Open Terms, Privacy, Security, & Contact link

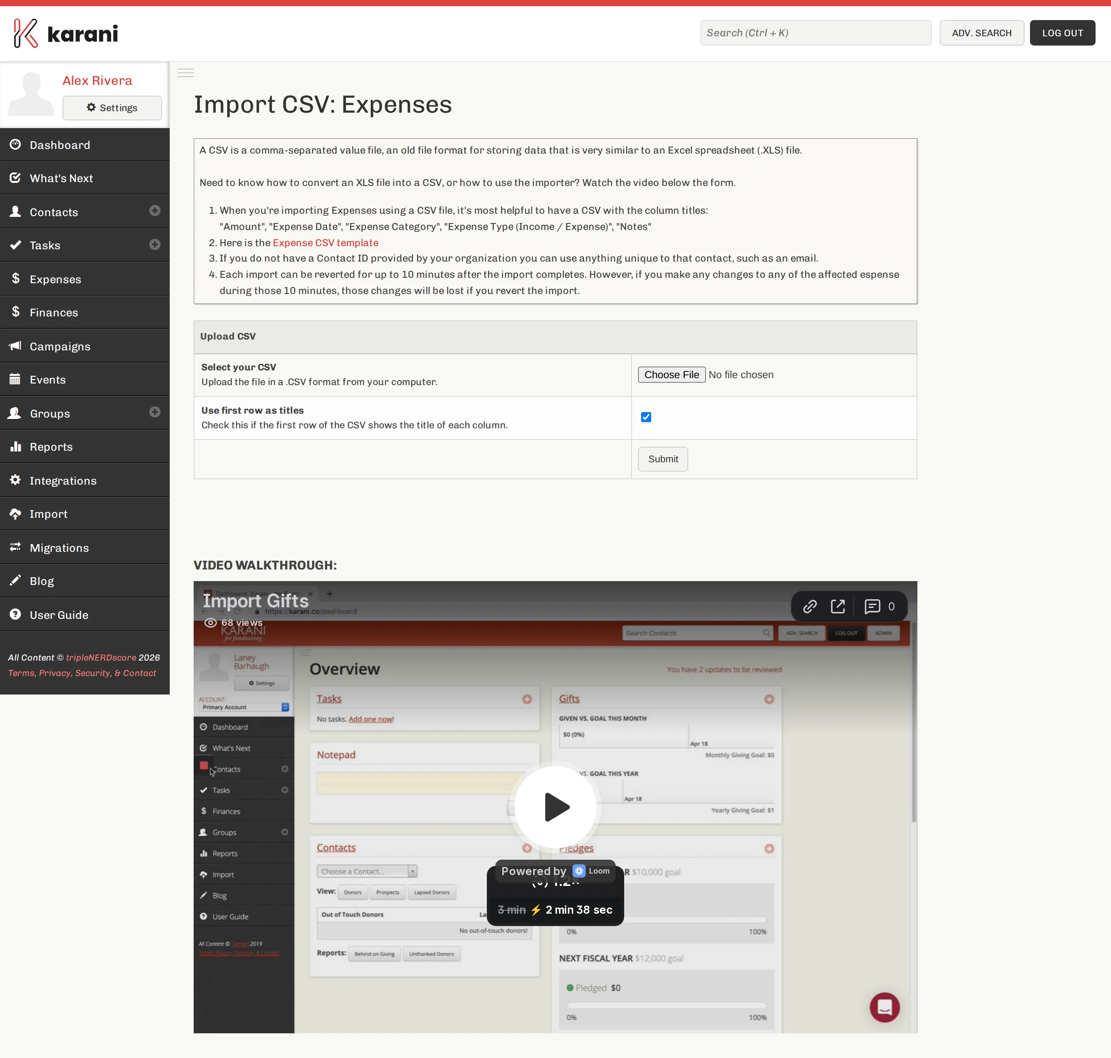point(82,673)
